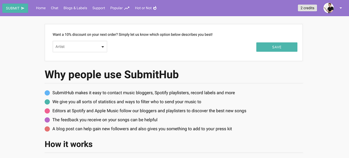Click the 2 credits badge

307,8
